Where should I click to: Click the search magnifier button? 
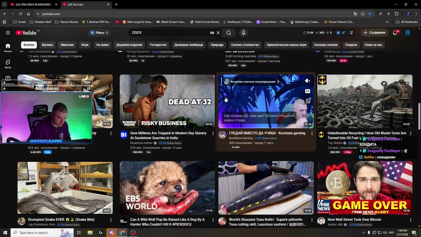tap(229, 33)
